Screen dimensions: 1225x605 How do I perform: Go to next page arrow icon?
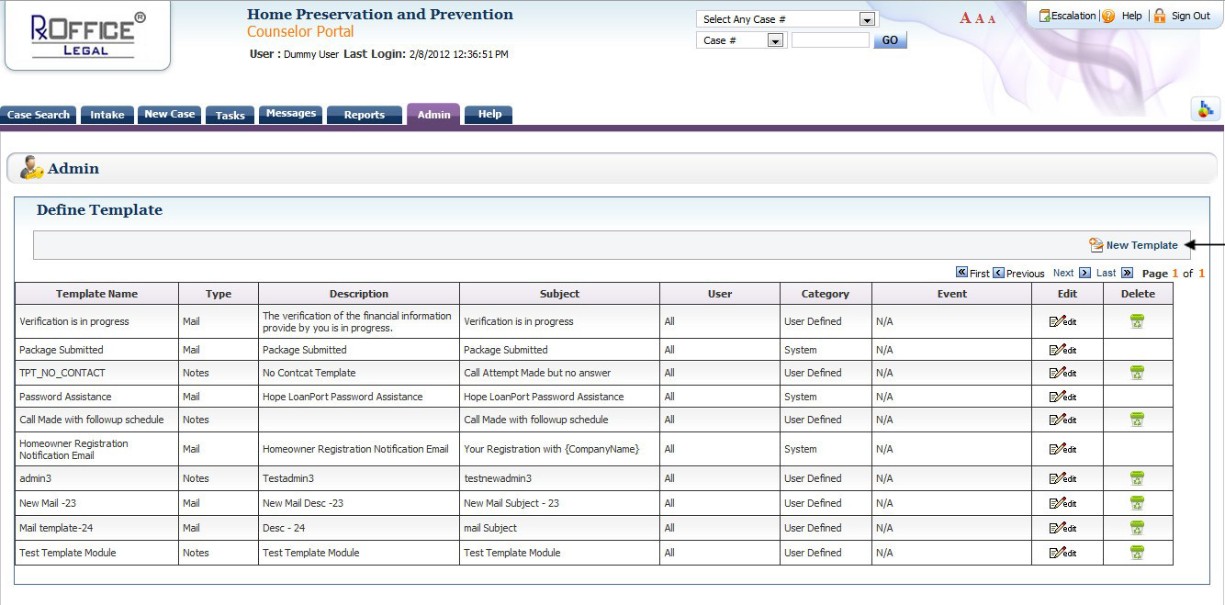tap(1085, 273)
